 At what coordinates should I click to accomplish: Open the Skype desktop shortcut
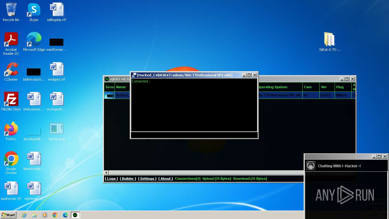coord(33,12)
